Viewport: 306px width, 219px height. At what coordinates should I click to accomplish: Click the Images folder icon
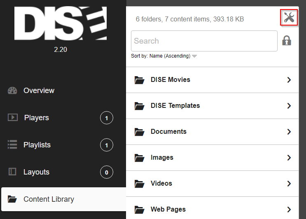[139, 158]
